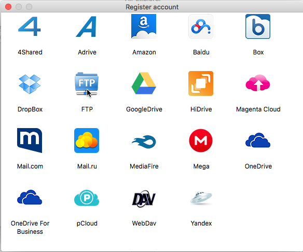Choose the DropBox open-box icon
Image resolution: width=303 pixels, height=252 pixels.
pyautogui.click(x=30, y=83)
